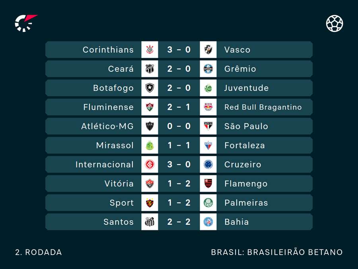Click the Cruzeiro blue crest
The width and height of the screenshot is (358, 269).
pos(208,165)
